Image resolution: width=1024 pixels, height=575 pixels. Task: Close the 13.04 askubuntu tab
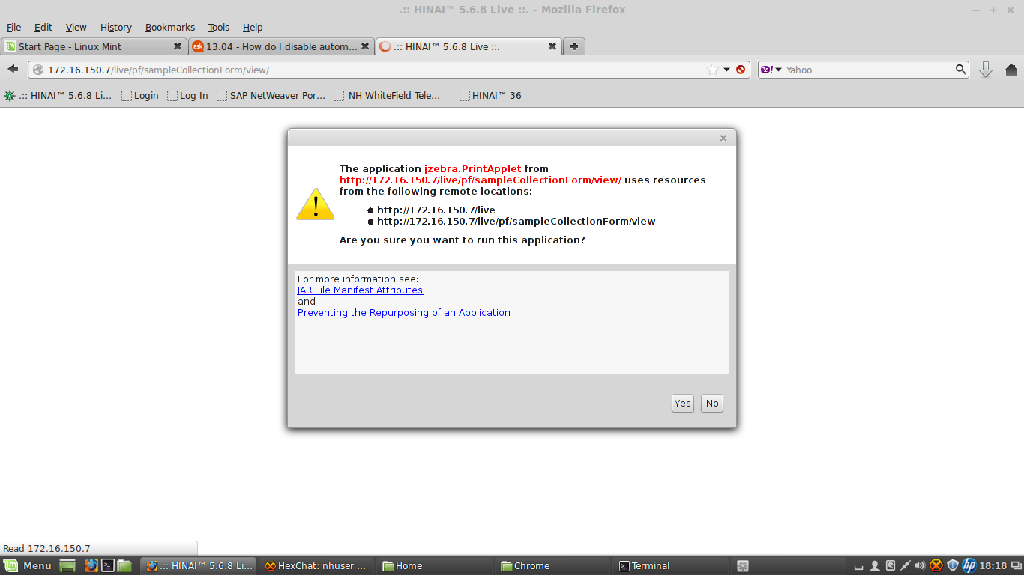[365, 46]
